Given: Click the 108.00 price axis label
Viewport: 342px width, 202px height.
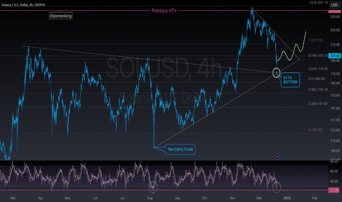Looking at the screenshot, I should [x=335, y=151].
